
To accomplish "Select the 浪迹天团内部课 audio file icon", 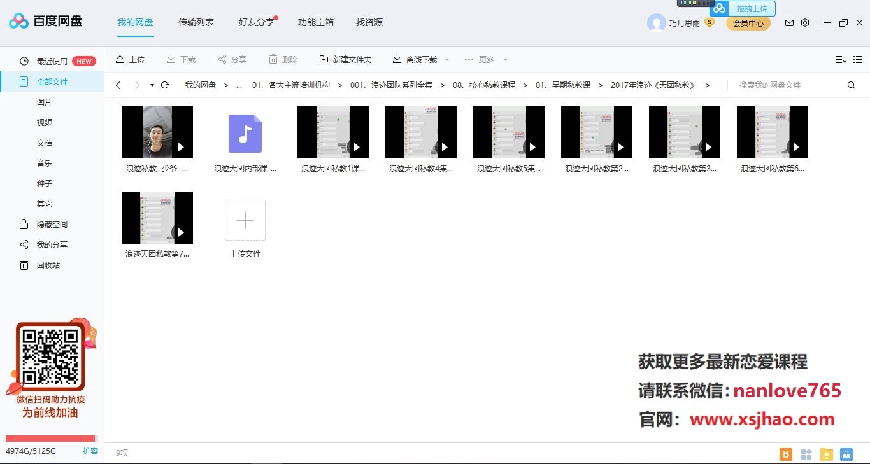I will coord(245,133).
